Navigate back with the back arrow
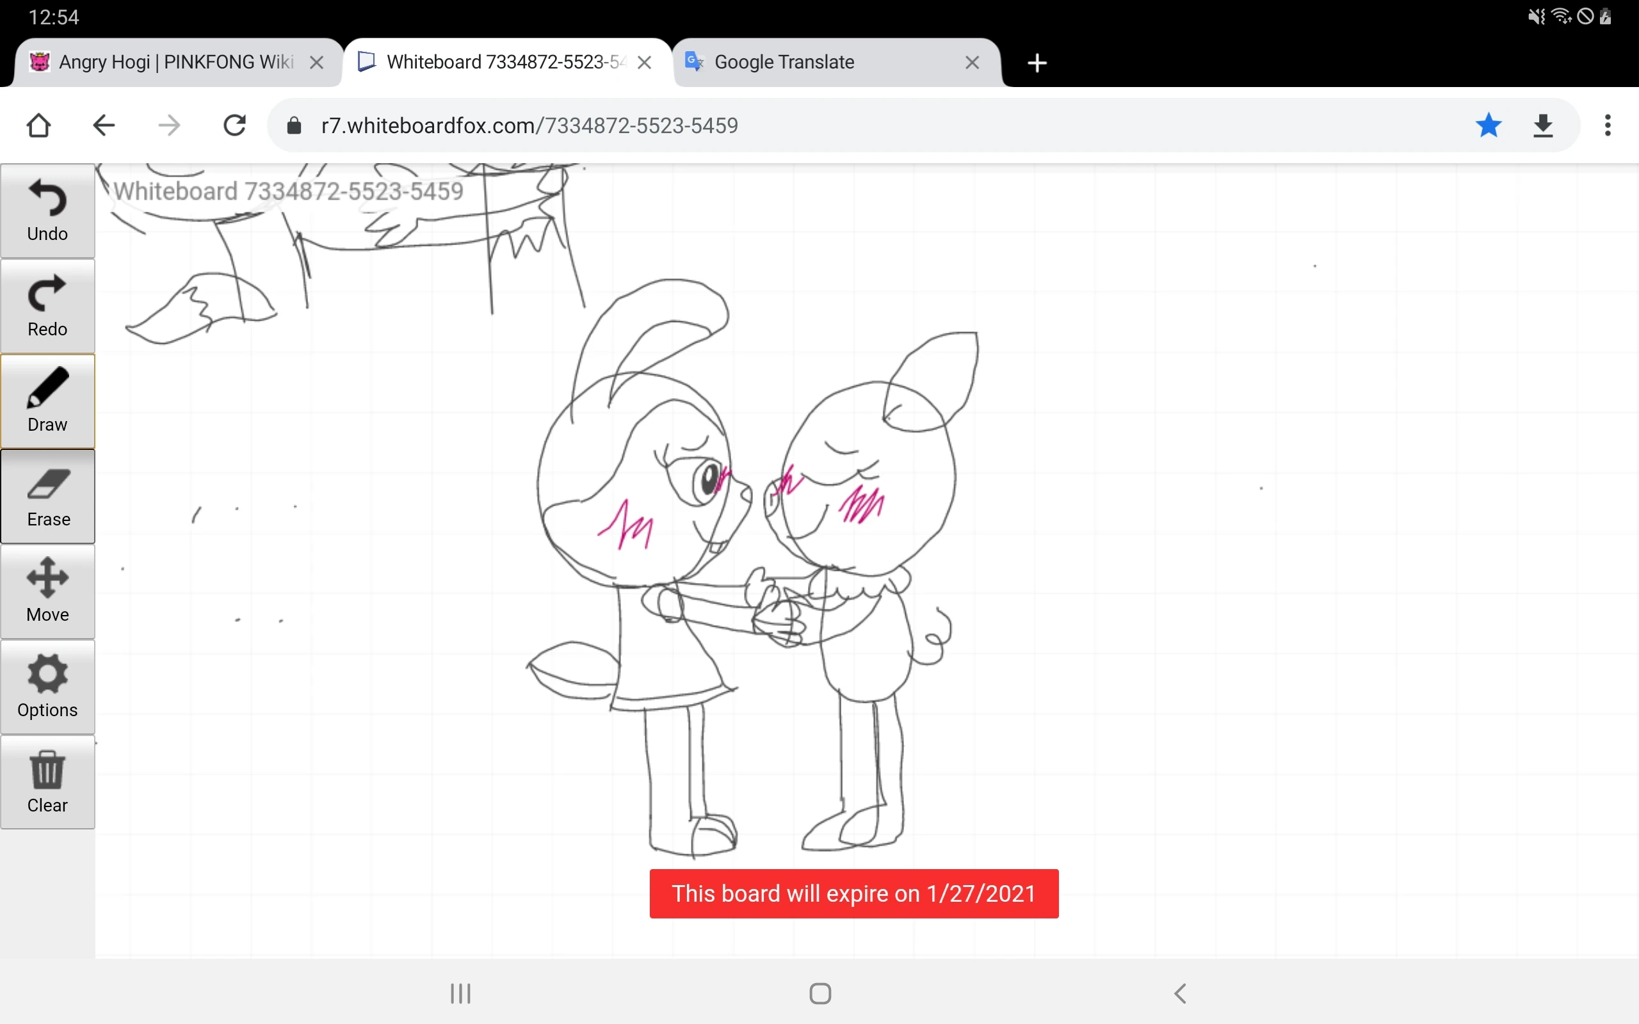 click(x=103, y=125)
